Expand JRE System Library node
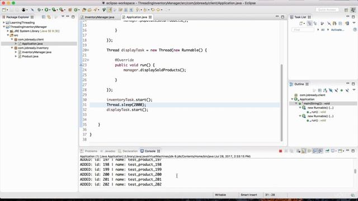Screen dimensions: 358x201 point(8,31)
